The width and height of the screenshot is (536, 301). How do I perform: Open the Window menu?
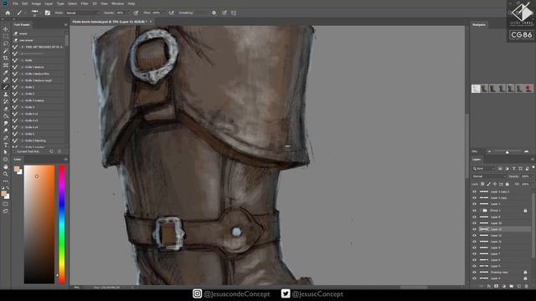(x=117, y=3)
